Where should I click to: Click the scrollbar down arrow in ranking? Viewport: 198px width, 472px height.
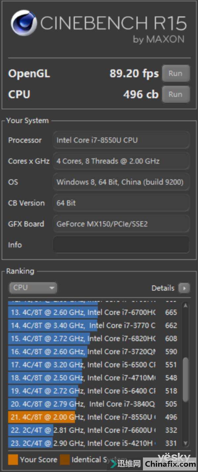pyautogui.click(x=185, y=443)
